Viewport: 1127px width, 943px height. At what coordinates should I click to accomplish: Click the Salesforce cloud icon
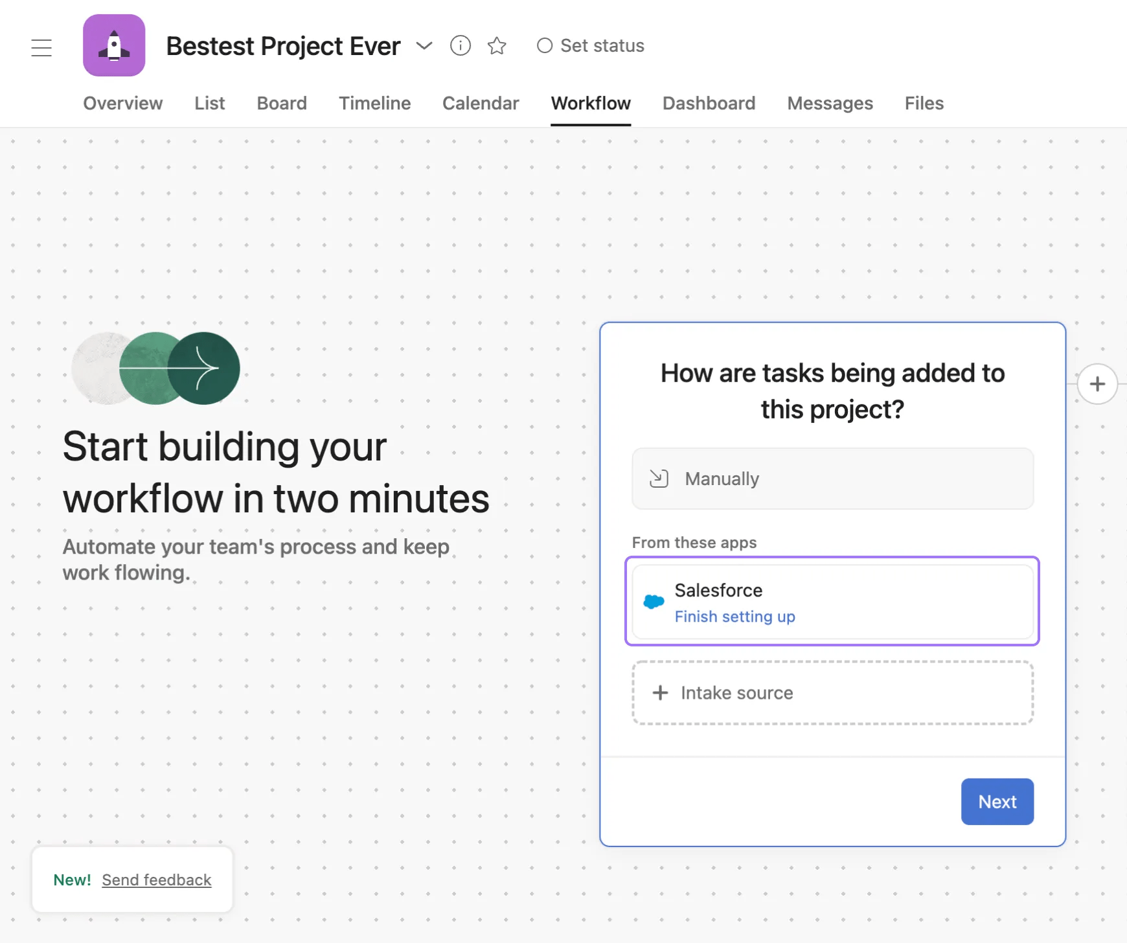point(654,602)
